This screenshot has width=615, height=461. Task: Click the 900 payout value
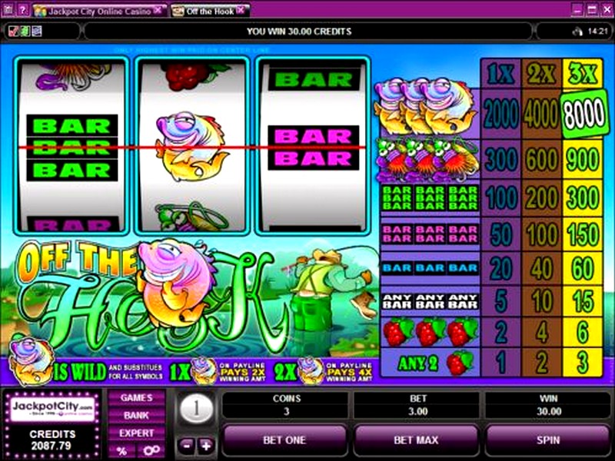coord(583,160)
